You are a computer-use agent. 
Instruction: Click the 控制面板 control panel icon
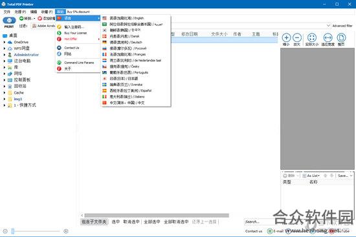10,80
